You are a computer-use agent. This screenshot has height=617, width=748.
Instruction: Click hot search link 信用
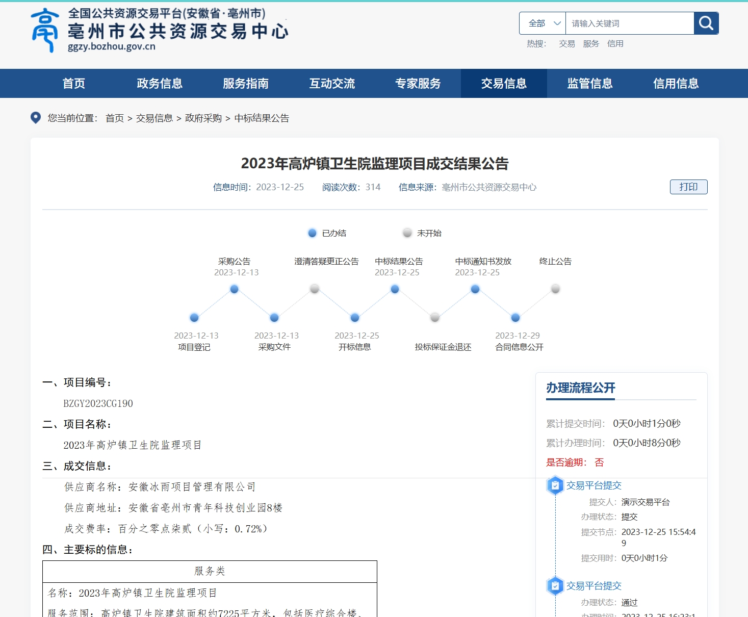click(615, 44)
